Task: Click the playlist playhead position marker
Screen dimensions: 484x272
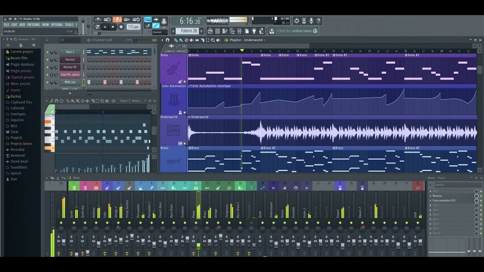Action: coord(242,50)
